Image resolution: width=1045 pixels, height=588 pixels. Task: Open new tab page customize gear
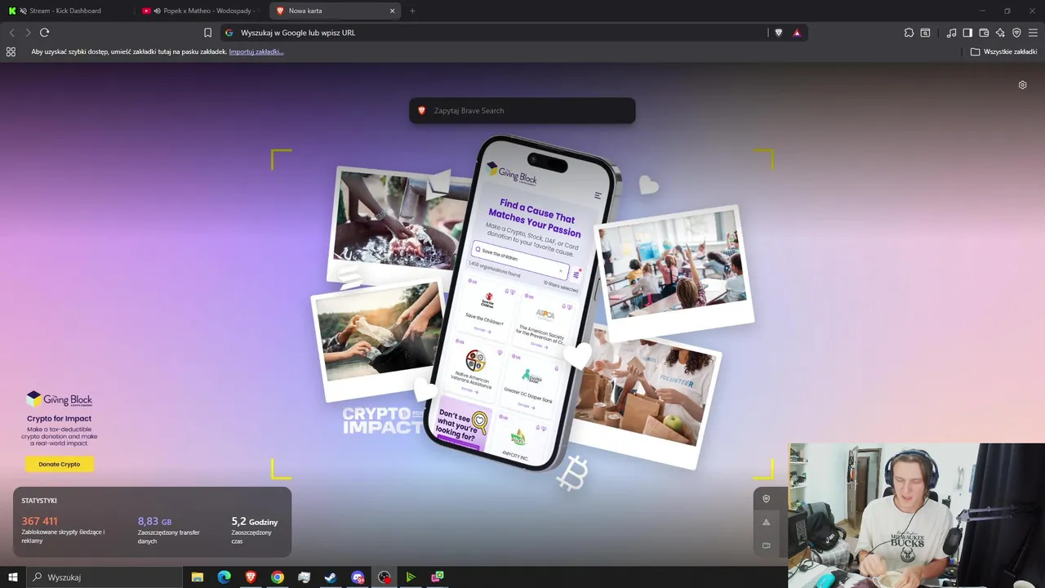[1022, 85]
